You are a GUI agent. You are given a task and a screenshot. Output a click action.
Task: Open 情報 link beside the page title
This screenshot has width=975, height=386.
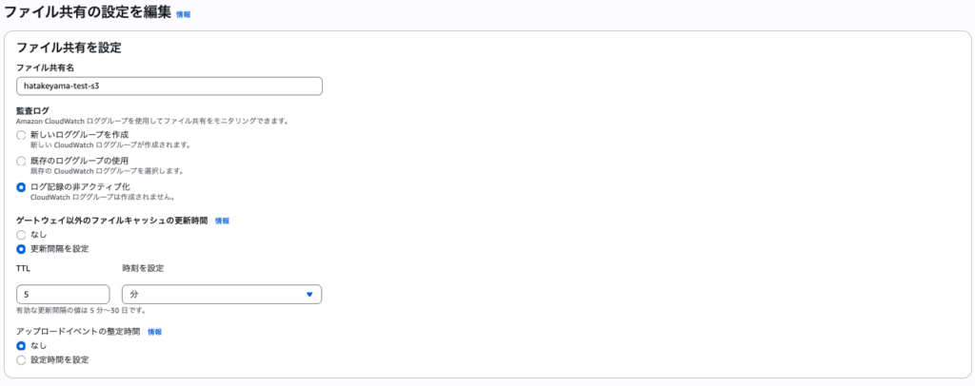(184, 14)
